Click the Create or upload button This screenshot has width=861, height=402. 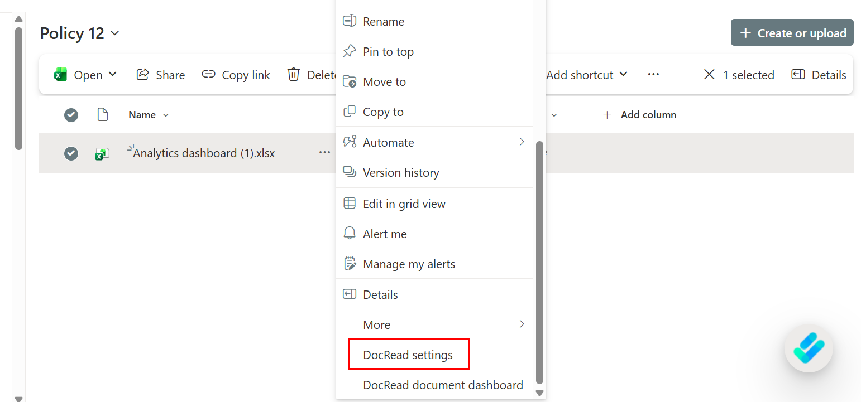792,32
